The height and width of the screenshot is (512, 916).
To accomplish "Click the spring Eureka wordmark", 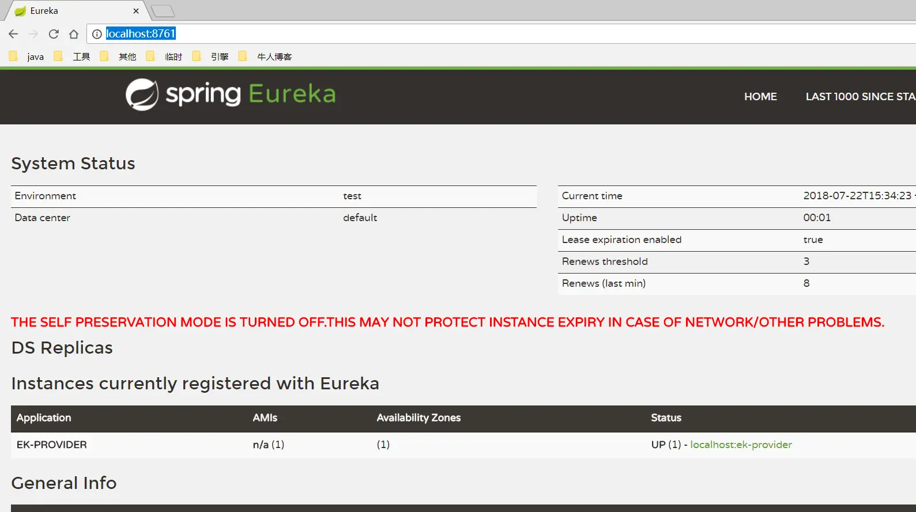I will [x=251, y=94].
